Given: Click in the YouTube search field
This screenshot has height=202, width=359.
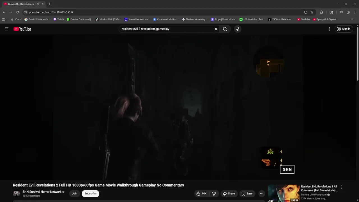Looking at the screenshot, I should click(167, 29).
